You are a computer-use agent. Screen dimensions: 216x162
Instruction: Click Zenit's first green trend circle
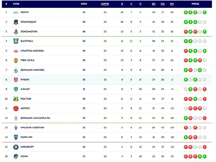pyautogui.click(x=186, y=12)
